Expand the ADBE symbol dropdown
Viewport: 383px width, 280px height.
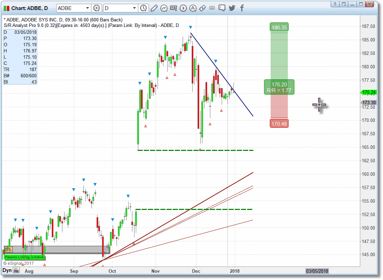tap(88, 8)
